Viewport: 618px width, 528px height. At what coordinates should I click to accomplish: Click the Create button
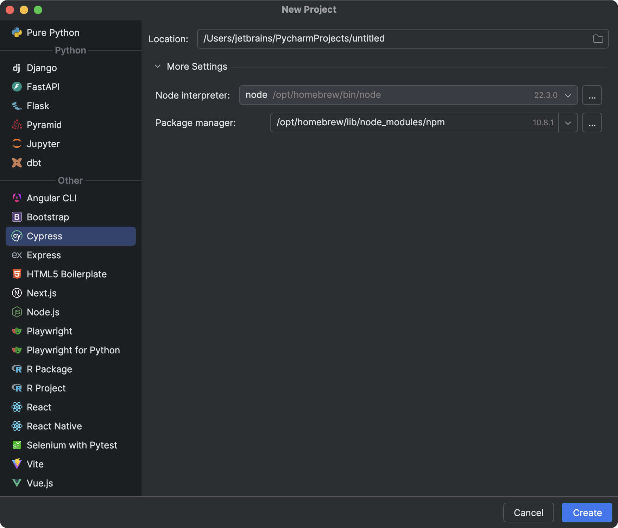586,513
